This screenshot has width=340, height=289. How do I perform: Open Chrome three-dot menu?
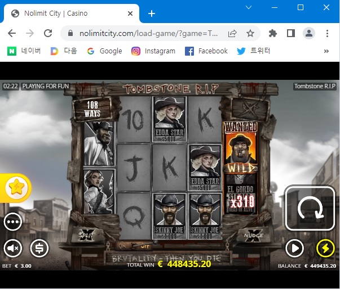click(x=327, y=33)
